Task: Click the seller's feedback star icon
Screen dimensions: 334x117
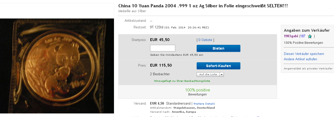Action: click(x=310, y=36)
